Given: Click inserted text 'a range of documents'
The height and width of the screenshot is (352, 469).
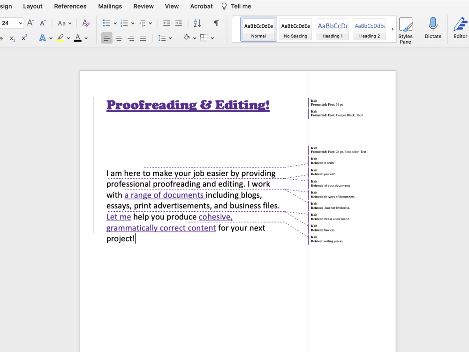Looking at the screenshot, I should pos(164,195).
